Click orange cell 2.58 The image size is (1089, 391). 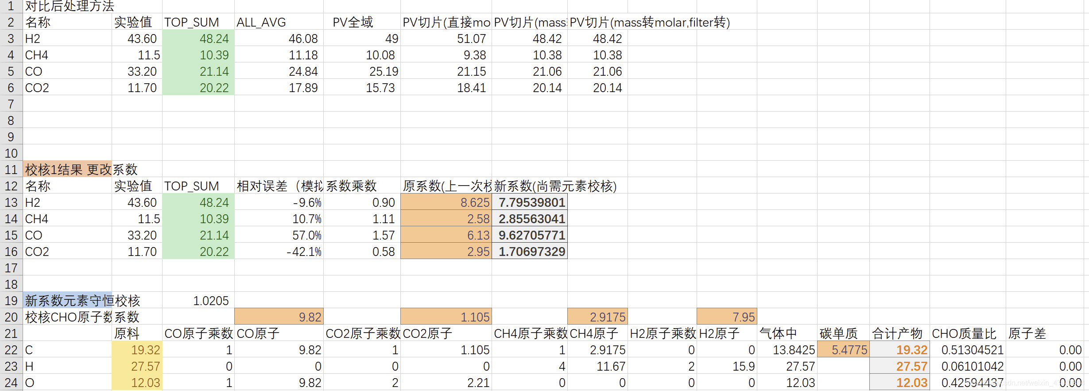pyautogui.click(x=446, y=218)
